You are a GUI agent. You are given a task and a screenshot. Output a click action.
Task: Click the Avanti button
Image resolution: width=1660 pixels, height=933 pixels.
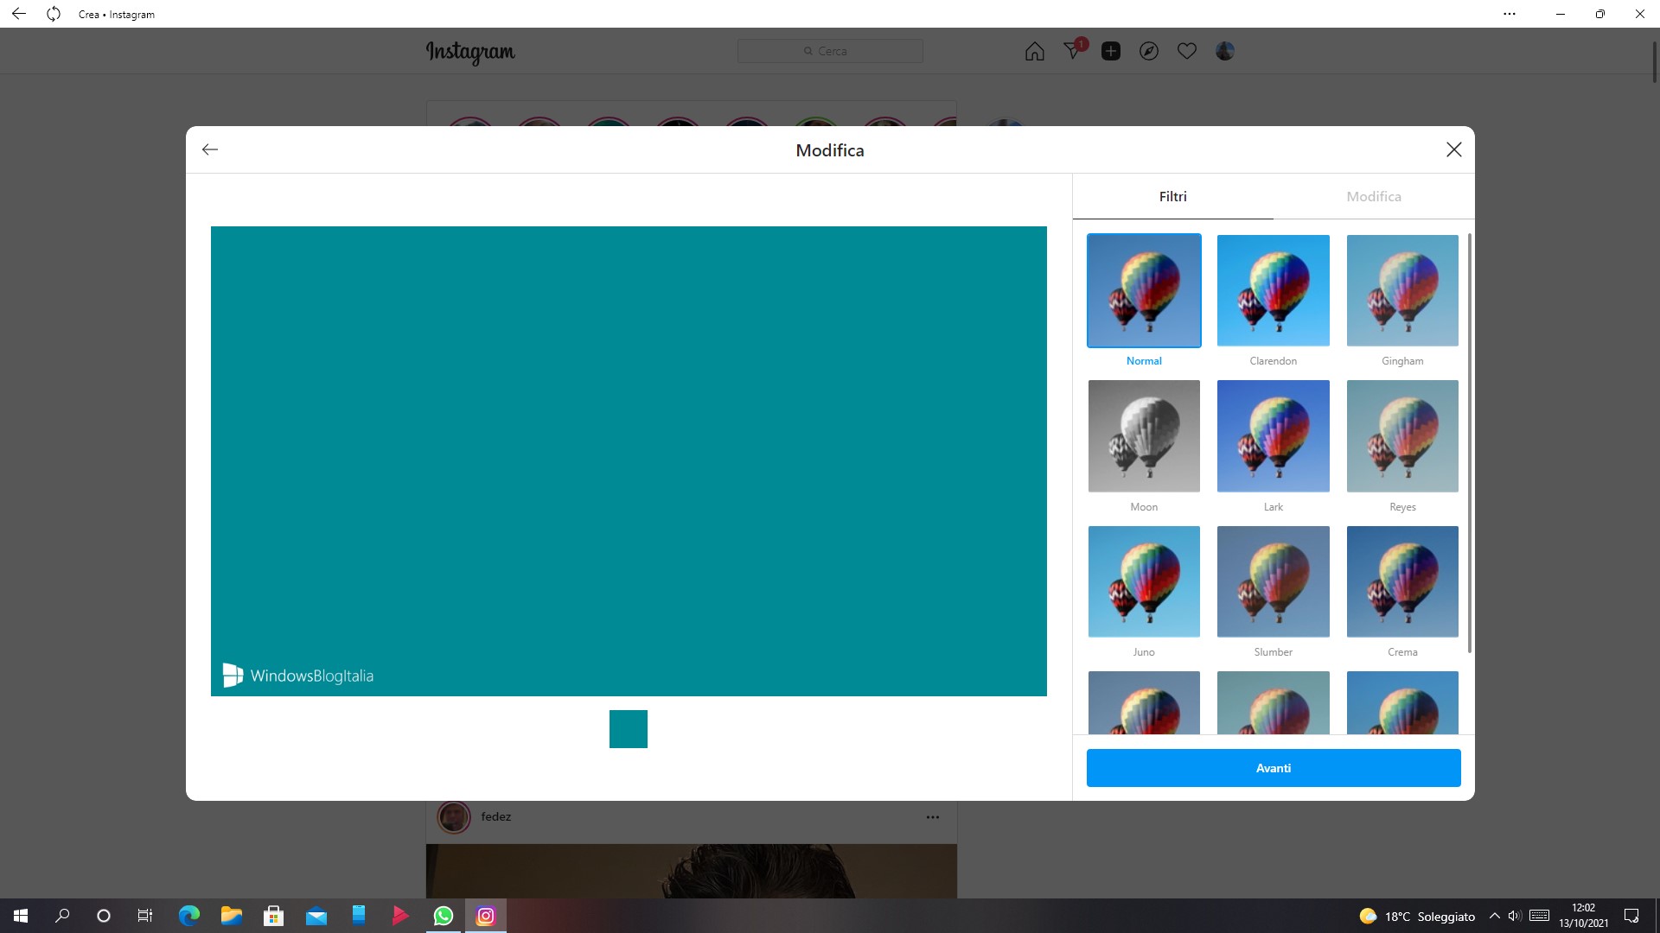pyautogui.click(x=1274, y=768)
